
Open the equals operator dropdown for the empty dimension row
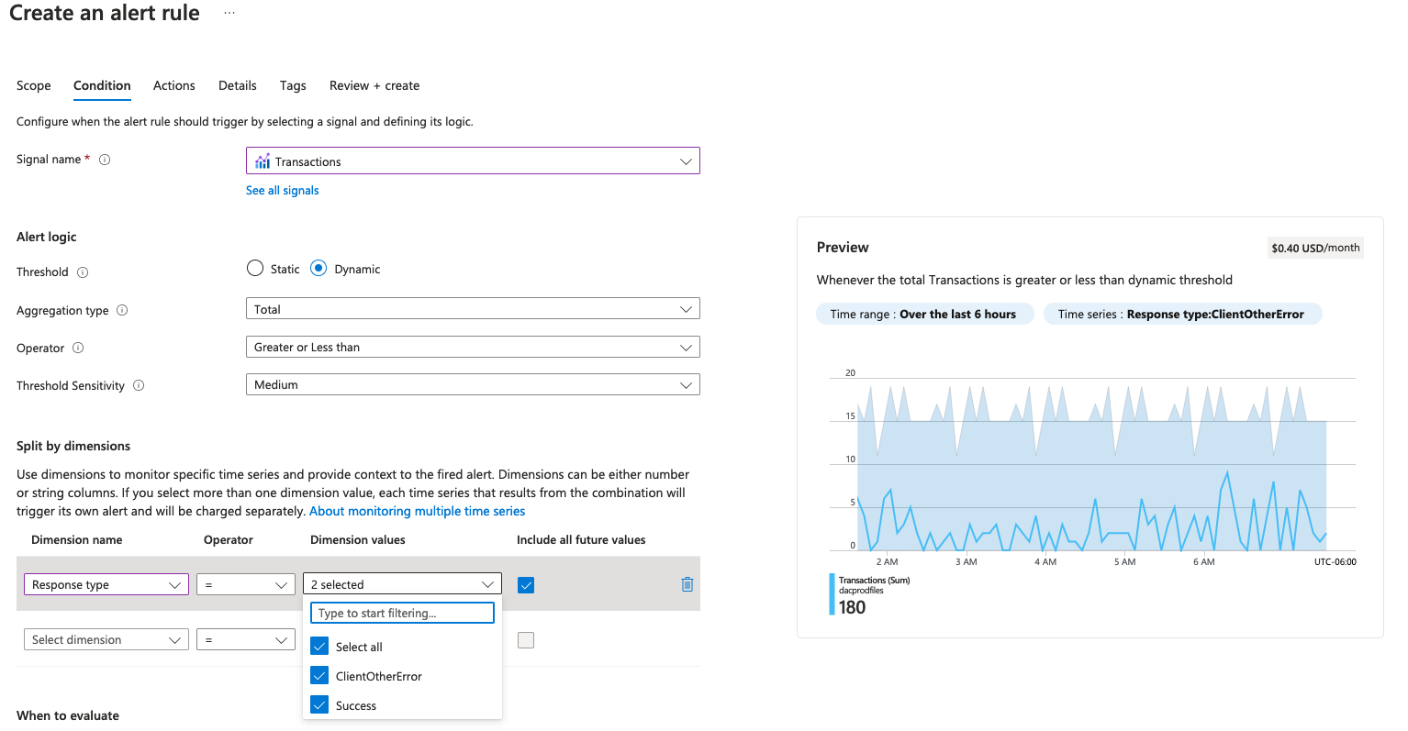click(x=246, y=639)
